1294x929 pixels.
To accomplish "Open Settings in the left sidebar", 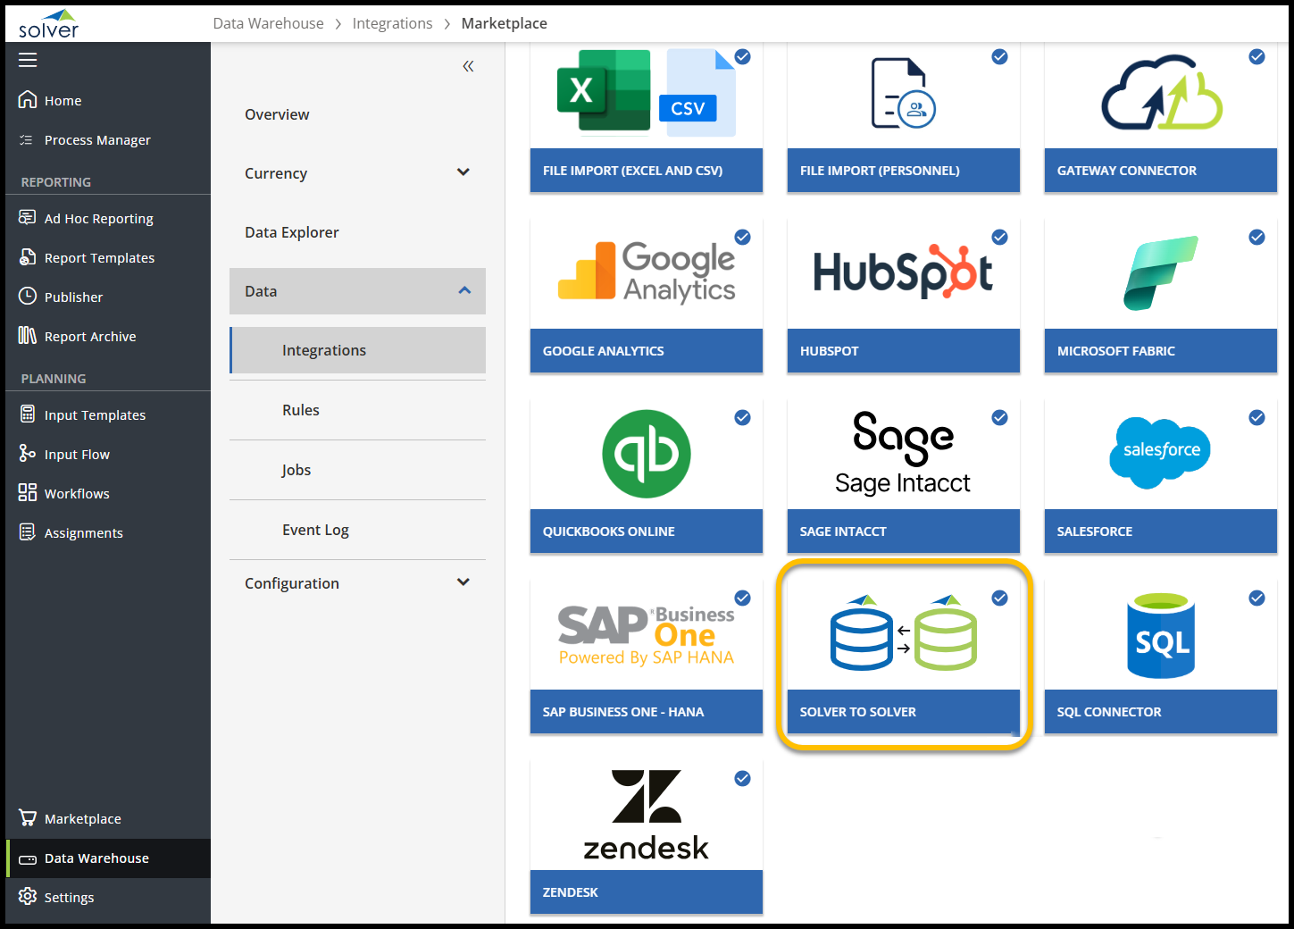I will click(x=69, y=898).
